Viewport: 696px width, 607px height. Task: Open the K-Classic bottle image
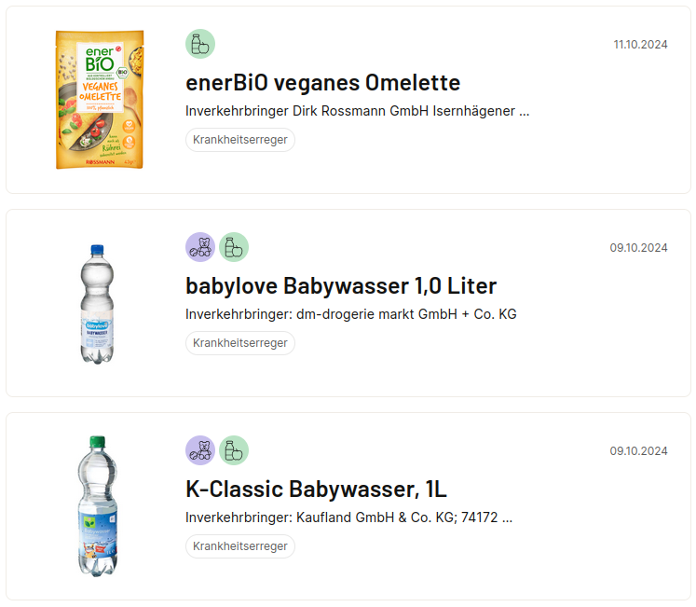[98, 506]
